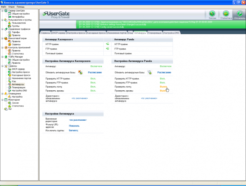Toggle Kaspersky Проверять почту Вкл.
The height and width of the screenshot is (186, 246).
(x=93, y=87)
